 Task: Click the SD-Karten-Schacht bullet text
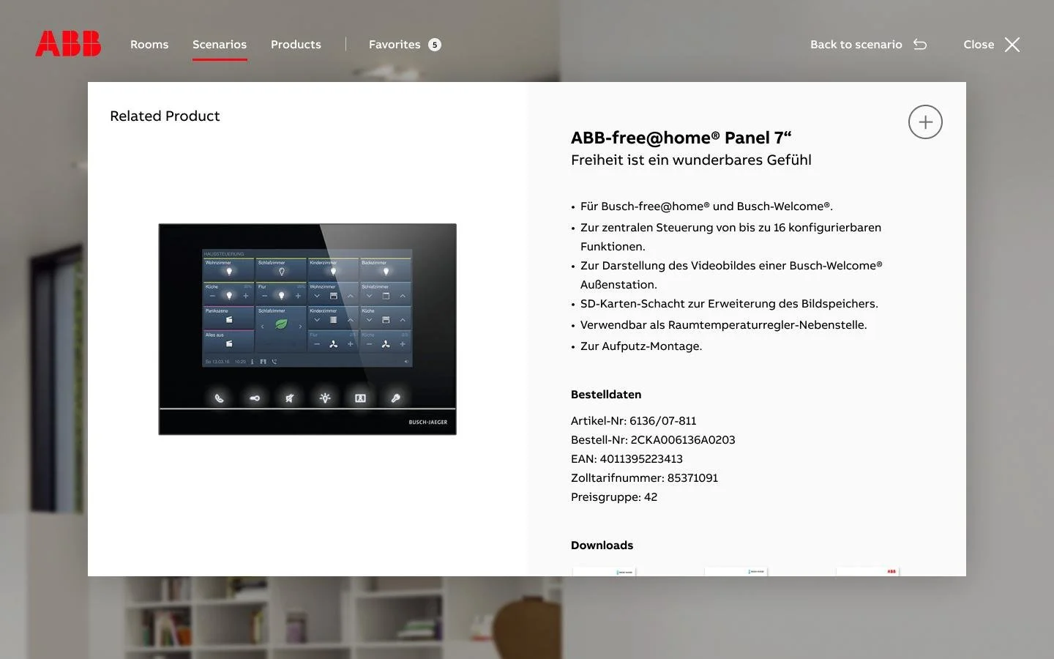coord(729,304)
